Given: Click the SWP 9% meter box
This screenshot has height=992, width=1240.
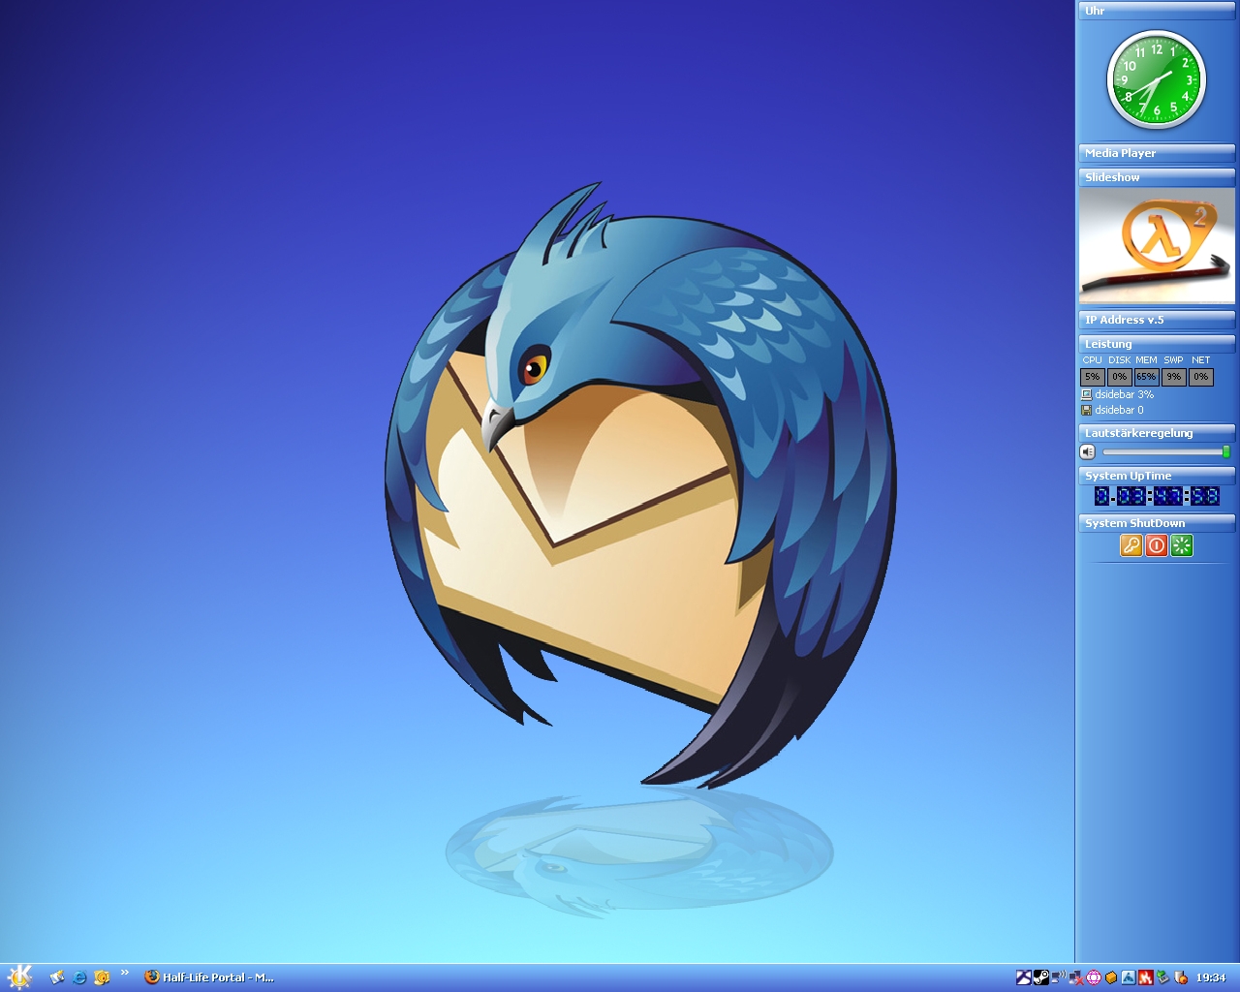Looking at the screenshot, I should click(1173, 377).
